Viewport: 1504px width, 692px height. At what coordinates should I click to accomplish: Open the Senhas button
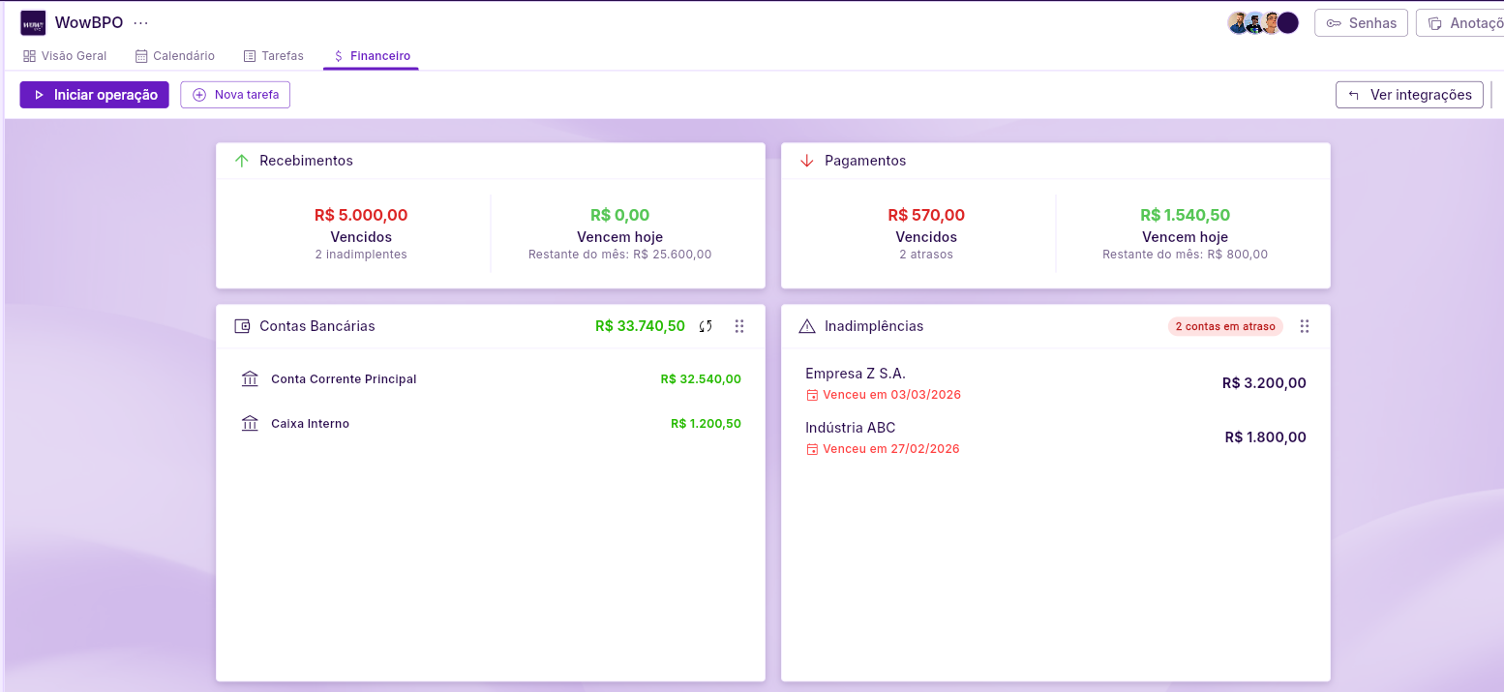click(x=1361, y=23)
